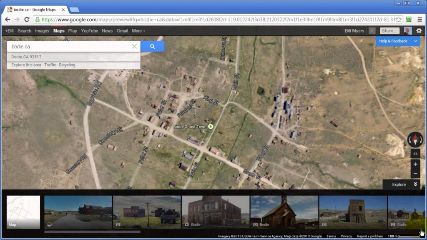Toggle the tilt view button under the compass
This screenshot has height=240, width=427.
point(415,154)
